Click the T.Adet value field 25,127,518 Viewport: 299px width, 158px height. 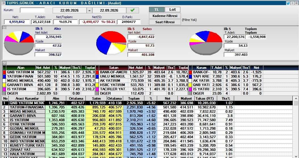[42, 22]
